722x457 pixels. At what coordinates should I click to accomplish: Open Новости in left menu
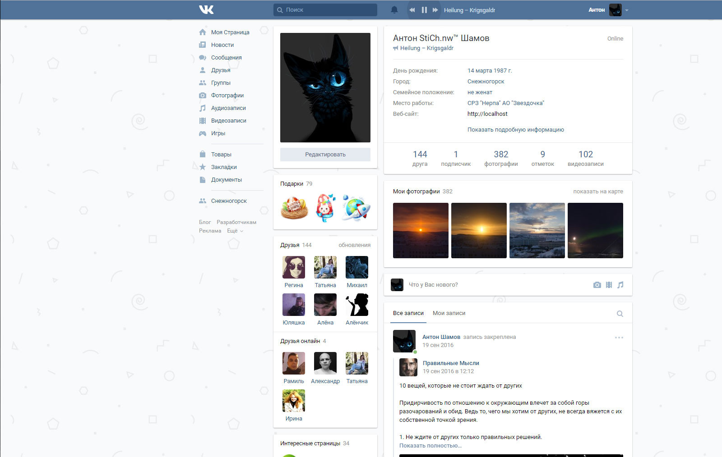pos(222,45)
